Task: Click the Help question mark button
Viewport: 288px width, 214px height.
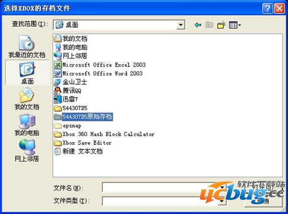Action: [268, 8]
